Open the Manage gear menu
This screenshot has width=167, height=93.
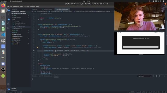click(x=8, y=89)
